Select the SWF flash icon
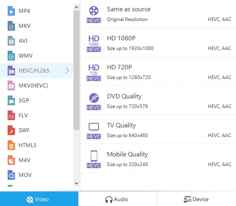 point(11,131)
